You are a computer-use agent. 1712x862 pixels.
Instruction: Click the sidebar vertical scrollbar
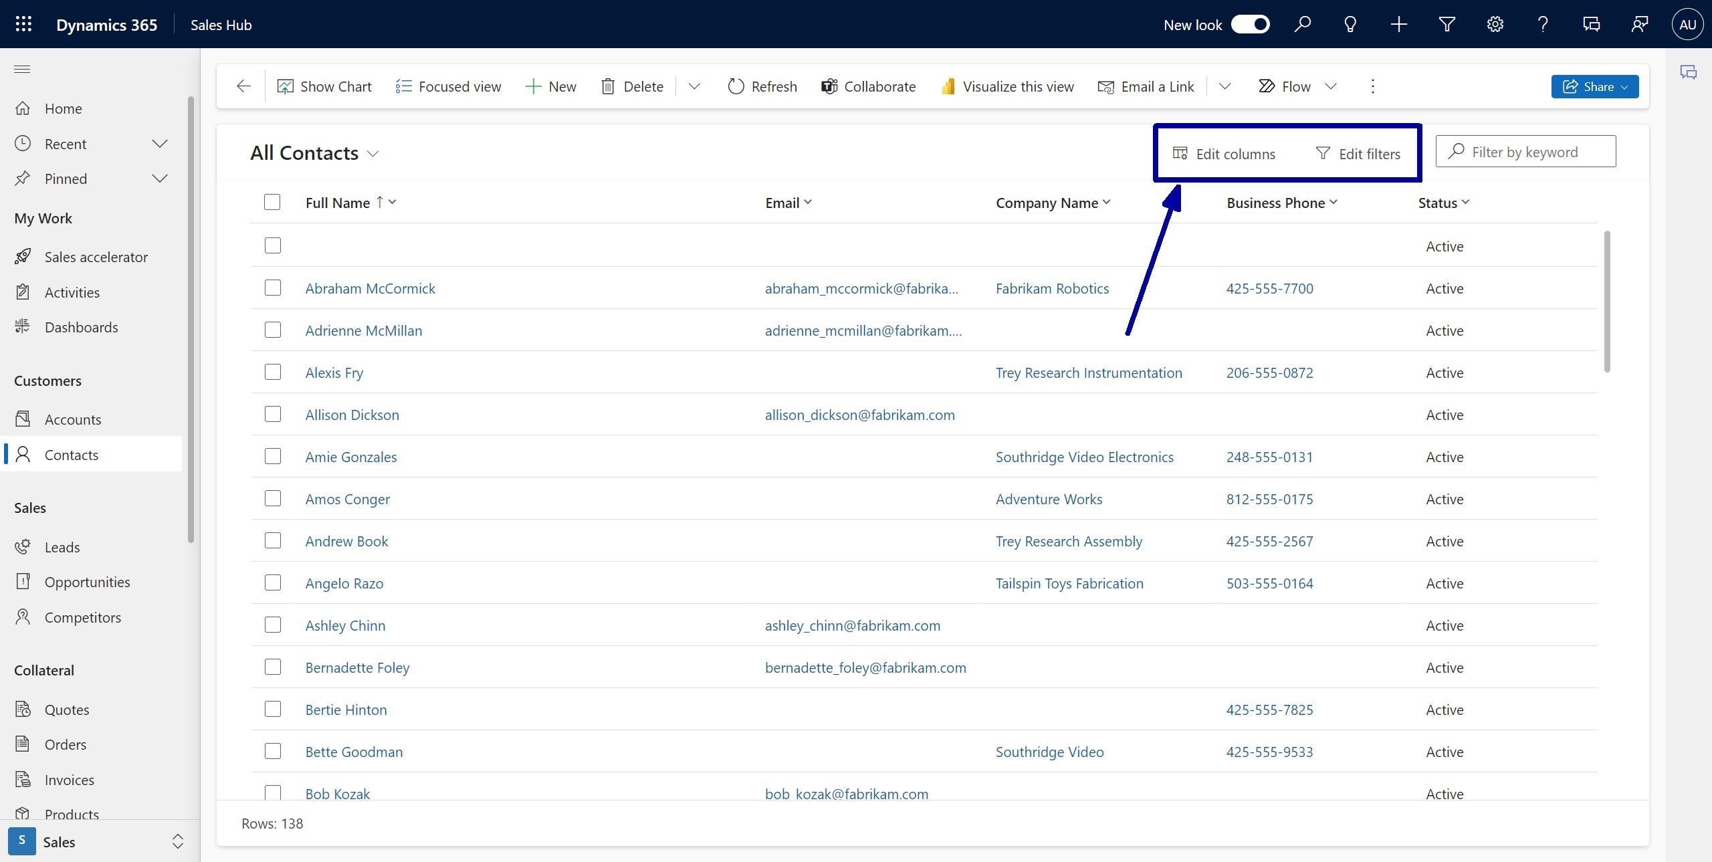pos(191,320)
